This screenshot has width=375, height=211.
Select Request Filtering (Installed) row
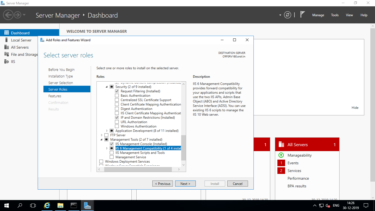(x=140, y=91)
